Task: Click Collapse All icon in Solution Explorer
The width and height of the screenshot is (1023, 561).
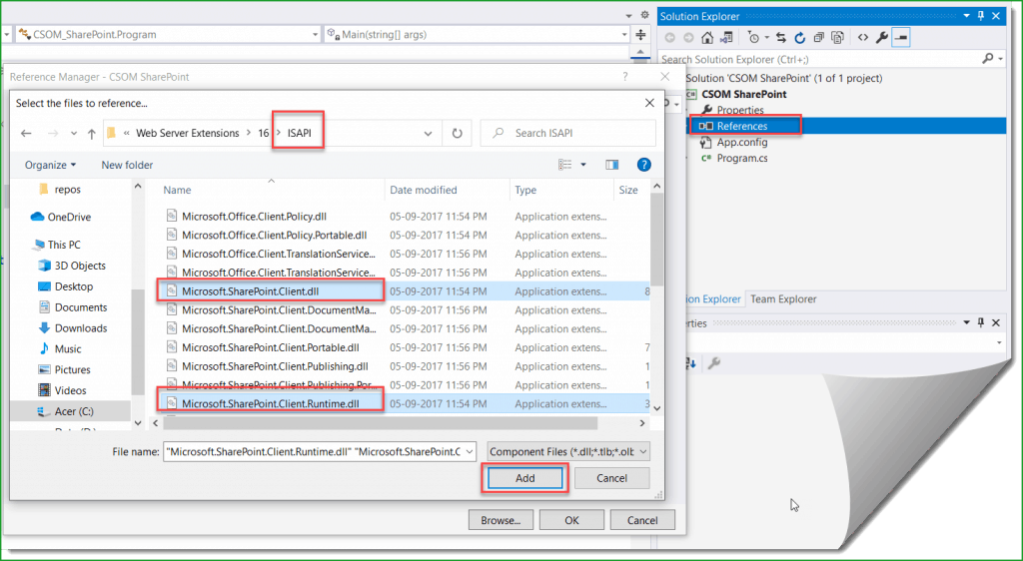Action: coord(819,38)
